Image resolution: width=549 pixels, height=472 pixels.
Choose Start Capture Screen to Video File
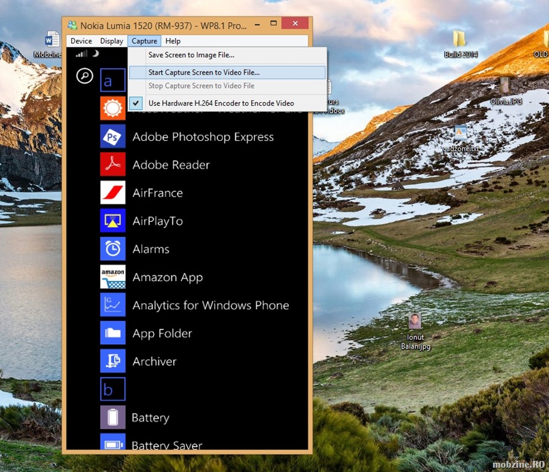click(228, 73)
